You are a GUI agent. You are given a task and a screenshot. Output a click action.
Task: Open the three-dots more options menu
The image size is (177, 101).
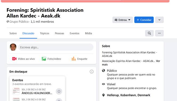[x=159, y=33]
